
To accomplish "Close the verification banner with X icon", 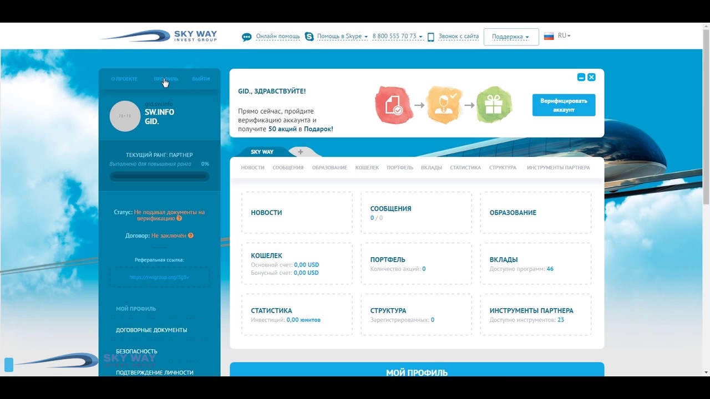I will click(591, 77).
